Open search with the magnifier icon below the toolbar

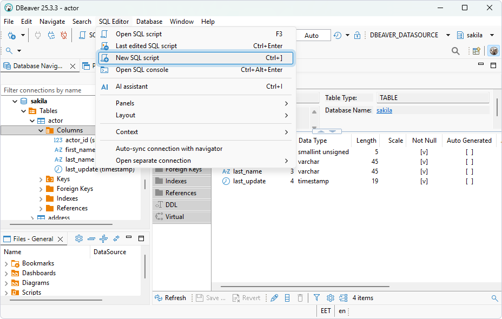10,50
